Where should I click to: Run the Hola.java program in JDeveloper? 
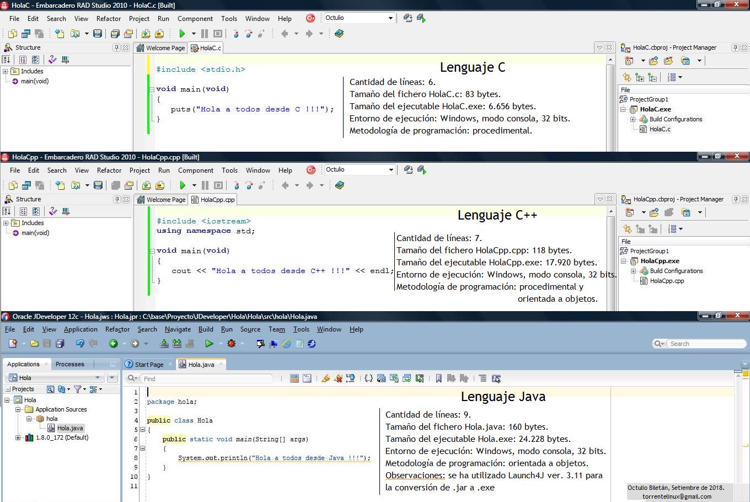click(209, 344)
